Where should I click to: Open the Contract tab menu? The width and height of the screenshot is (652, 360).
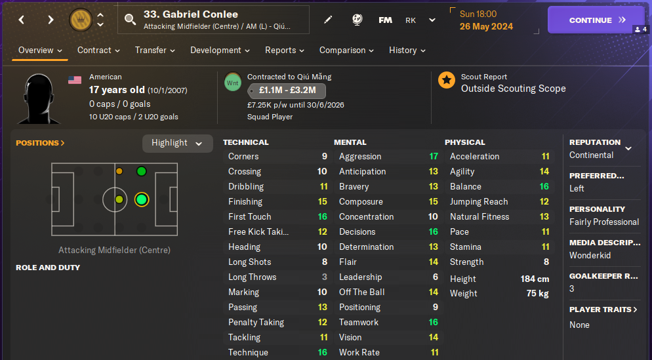pos(98,50)
